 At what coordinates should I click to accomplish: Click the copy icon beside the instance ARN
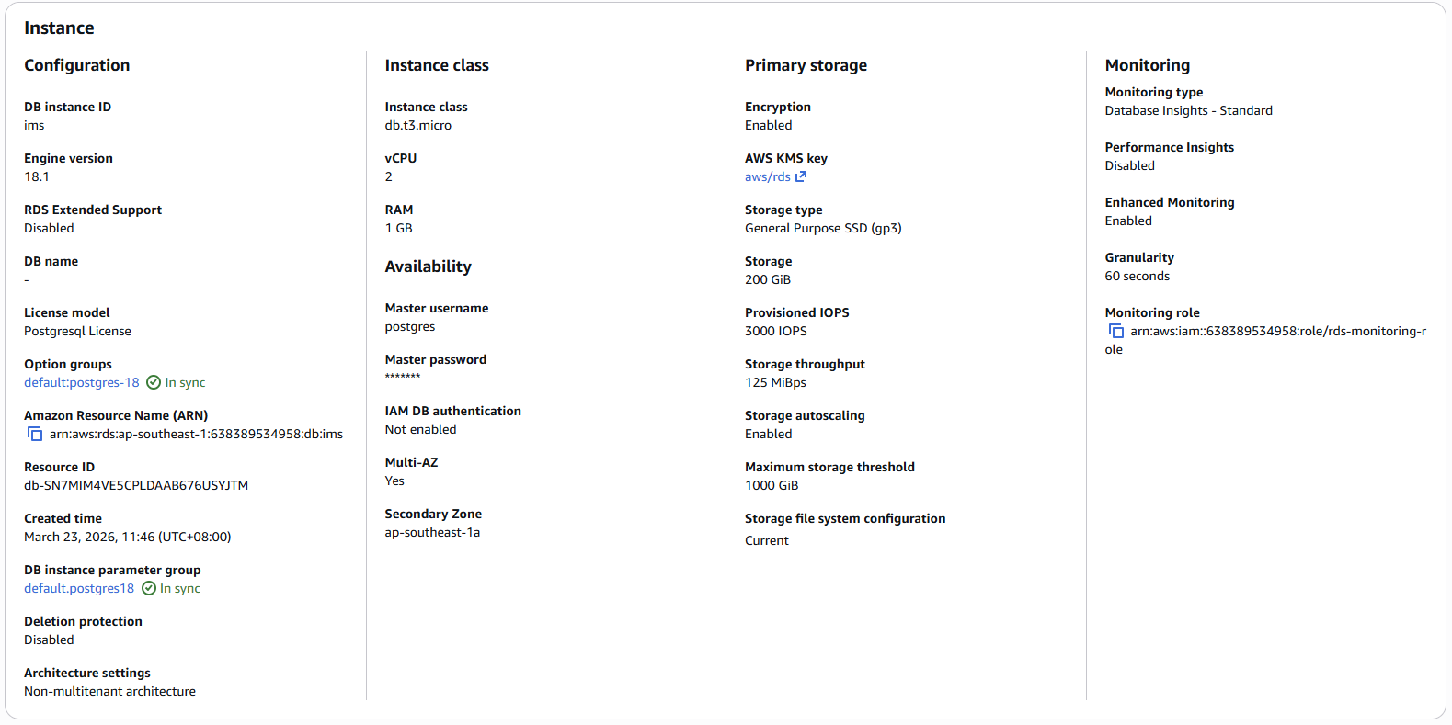(x=34, y=433)
